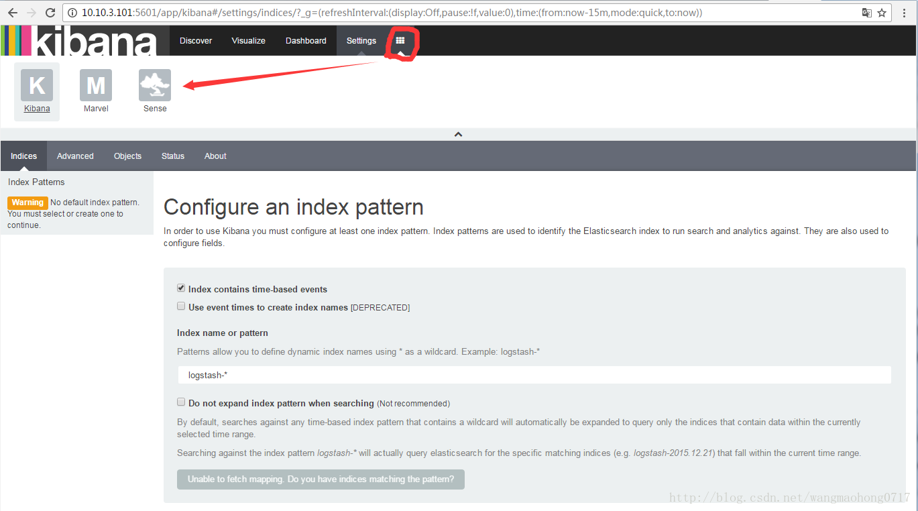Click the Marvel label under M icon
The height and width of the screenshot is (511, 918).
[96, 109]
